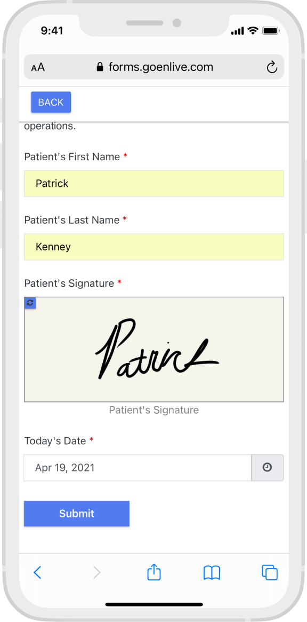
Task: Open the date picker clock icon
Action: pyautogui.click(x=268, y=468)
